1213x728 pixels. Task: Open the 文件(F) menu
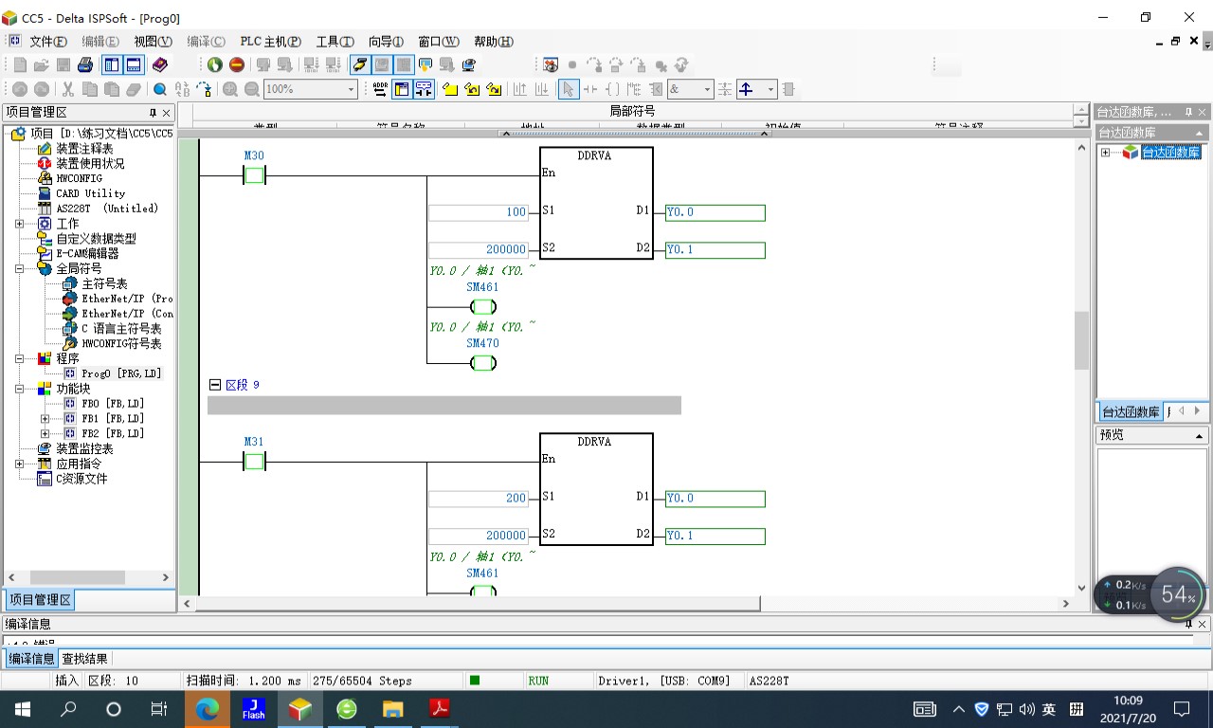tap(47, 42)
